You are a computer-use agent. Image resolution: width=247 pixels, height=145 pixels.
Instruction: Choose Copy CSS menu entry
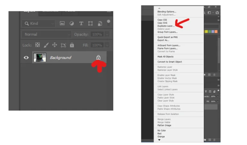[162, 20]
